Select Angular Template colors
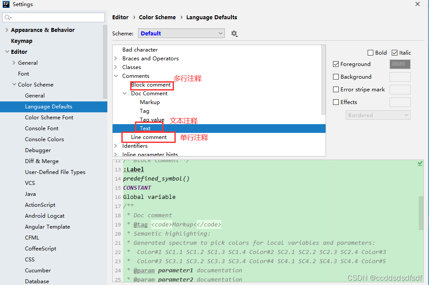The height and width of the screenshot is (285, 429). click(48, 226)
